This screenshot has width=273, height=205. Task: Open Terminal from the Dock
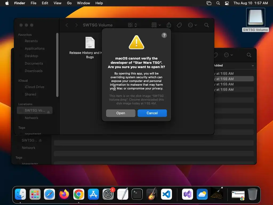[x=137, y=194]
